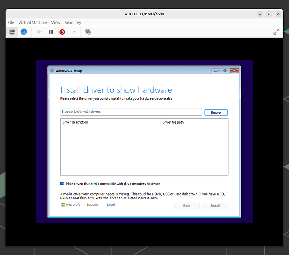This screenshot has height=255, width=289.
Task: Pause the virtual machine
Action: (51, 32)
